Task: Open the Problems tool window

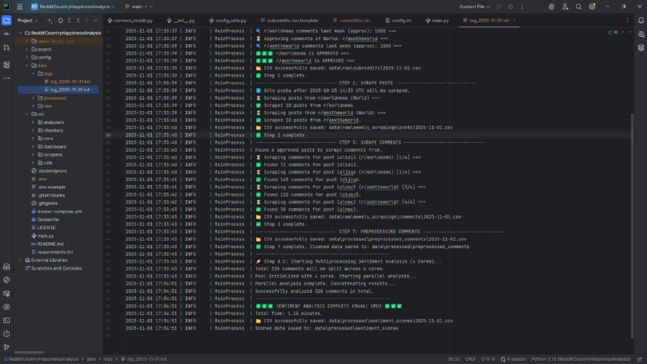Action: 7,334
